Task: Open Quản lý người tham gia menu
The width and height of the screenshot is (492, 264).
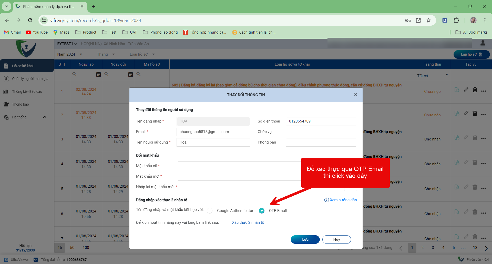Action: 30,79
